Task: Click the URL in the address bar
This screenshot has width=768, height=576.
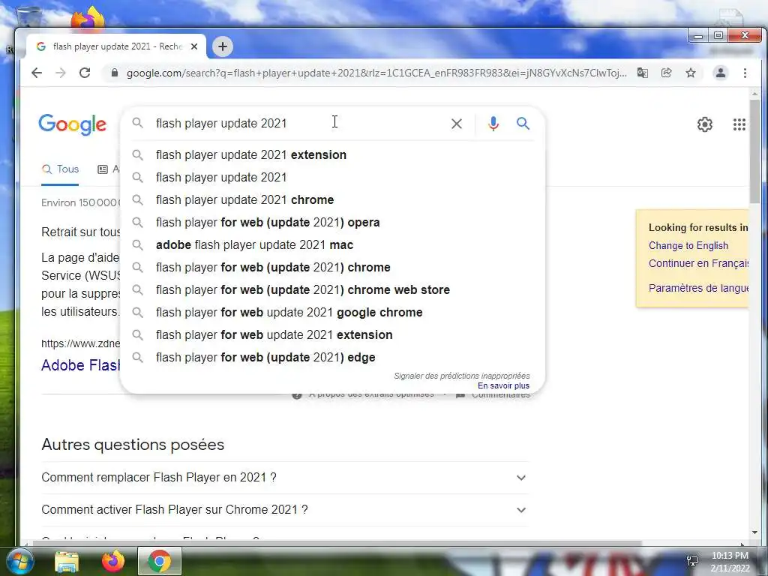Action: 376,73
